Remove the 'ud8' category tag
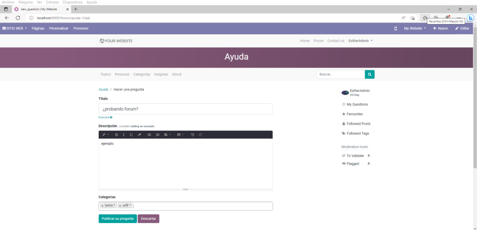The image size is (477, 230). [x=120, y=205]
